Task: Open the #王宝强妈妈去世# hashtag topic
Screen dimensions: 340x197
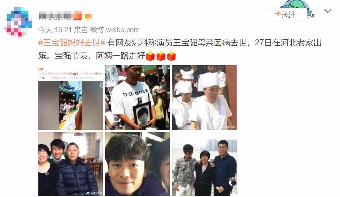Action: pyautogui.click(x=72, y=43)
